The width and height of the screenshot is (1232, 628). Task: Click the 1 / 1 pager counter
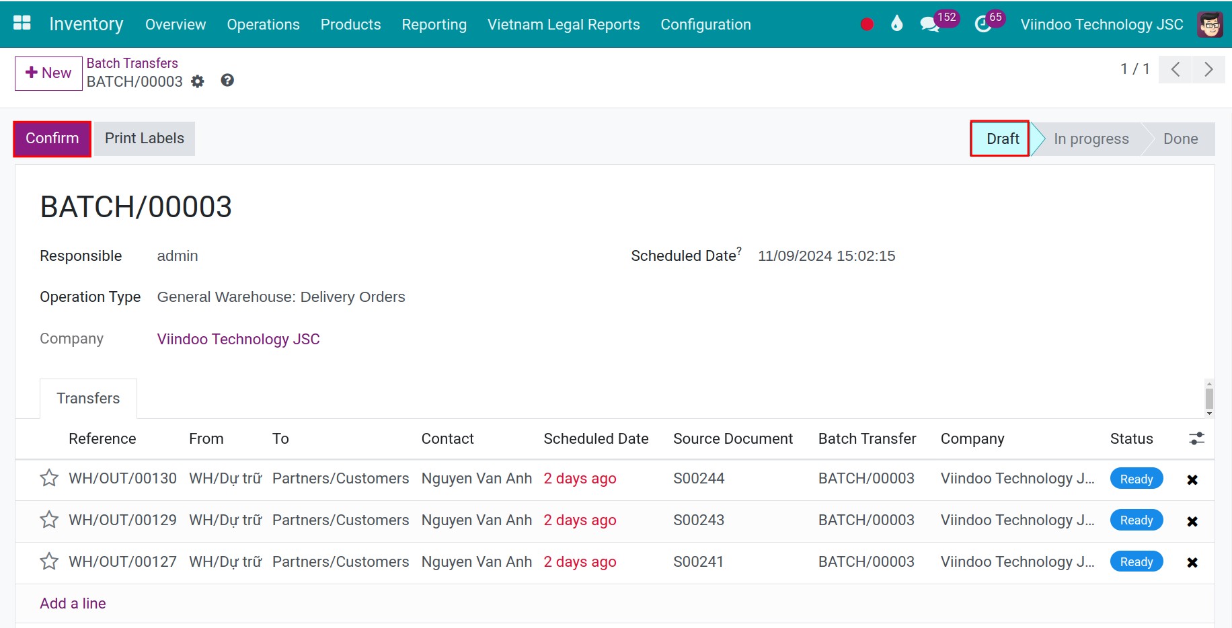(x=1134, y=69)
